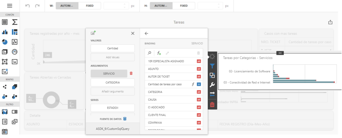Choose field 1ER ESPECIALISTA ASIGNADO
Viewport: 342px width, 138px height.
point(174,61)
